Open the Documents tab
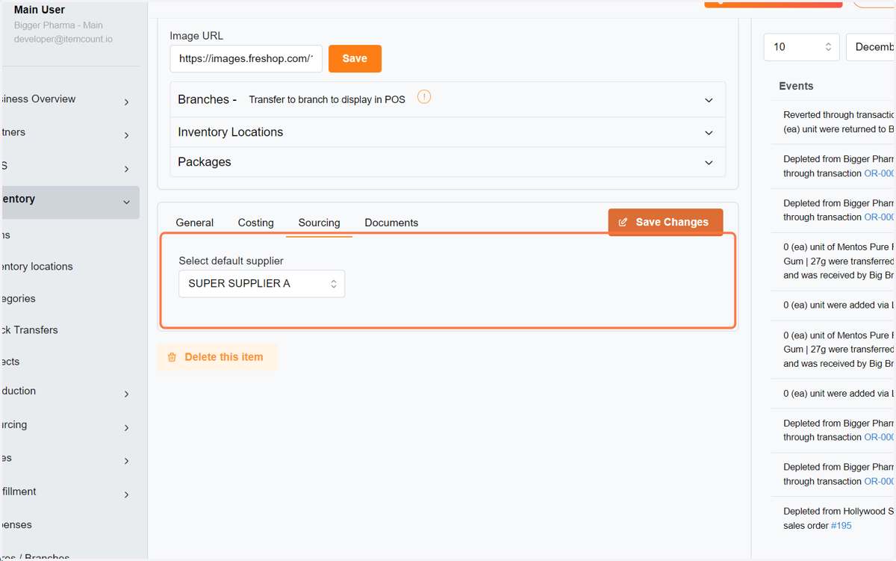This screenshot has width=896, height=561. coord(391,223)
